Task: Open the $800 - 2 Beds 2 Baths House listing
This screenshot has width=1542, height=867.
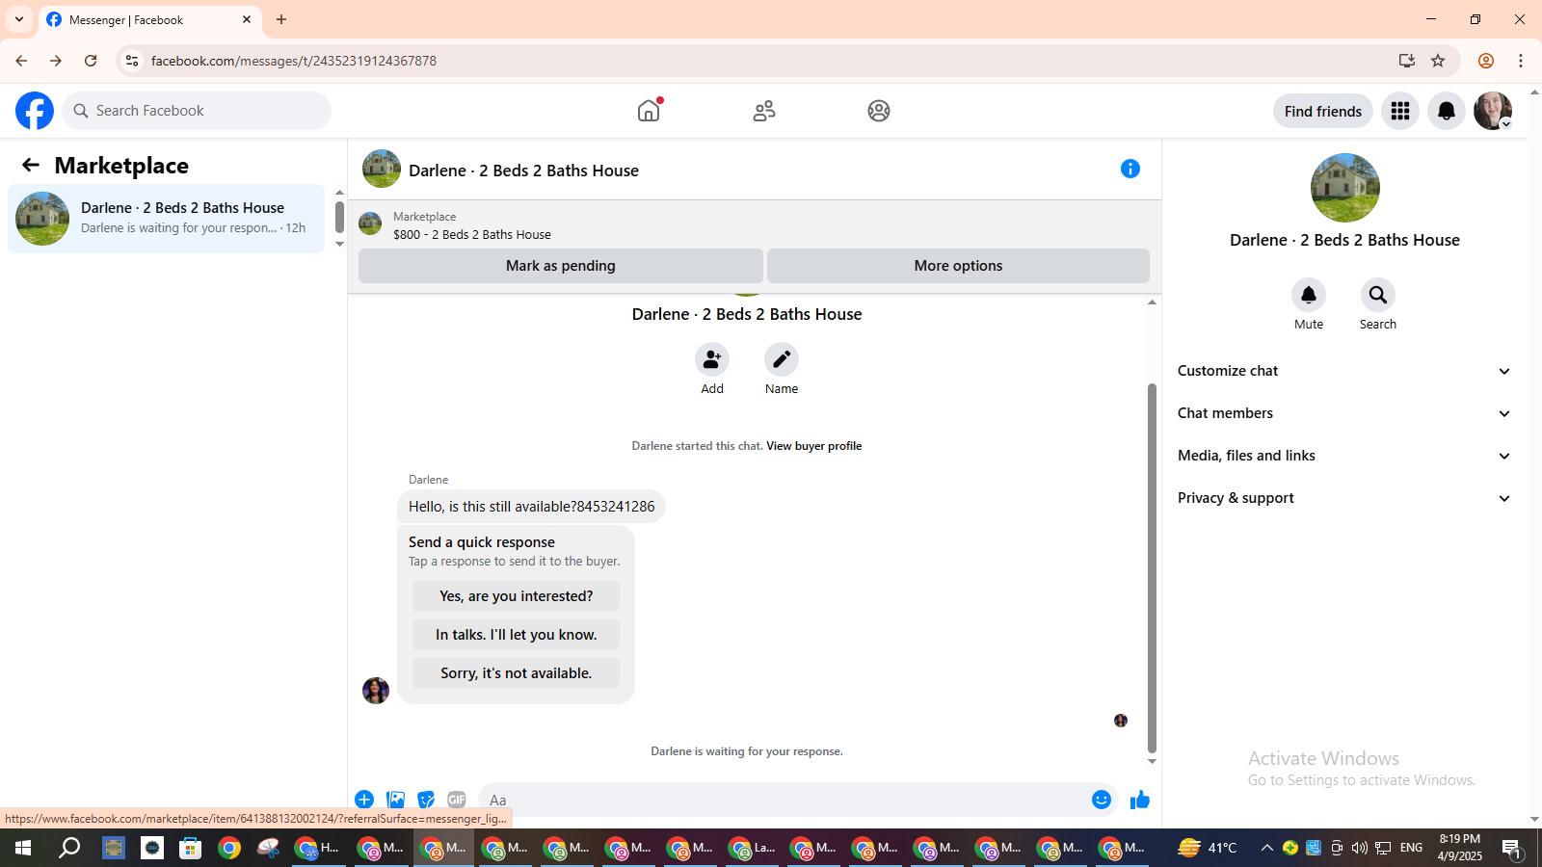Action: coord(472,234)
